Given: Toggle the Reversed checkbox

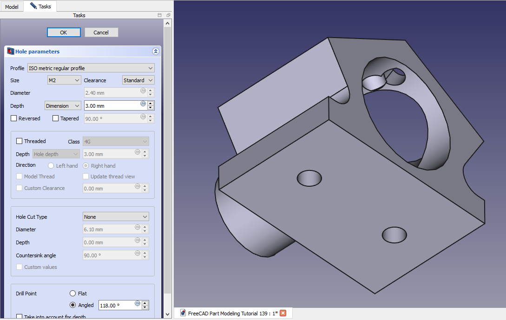Looking at the screenshot, I should [14, 118].
